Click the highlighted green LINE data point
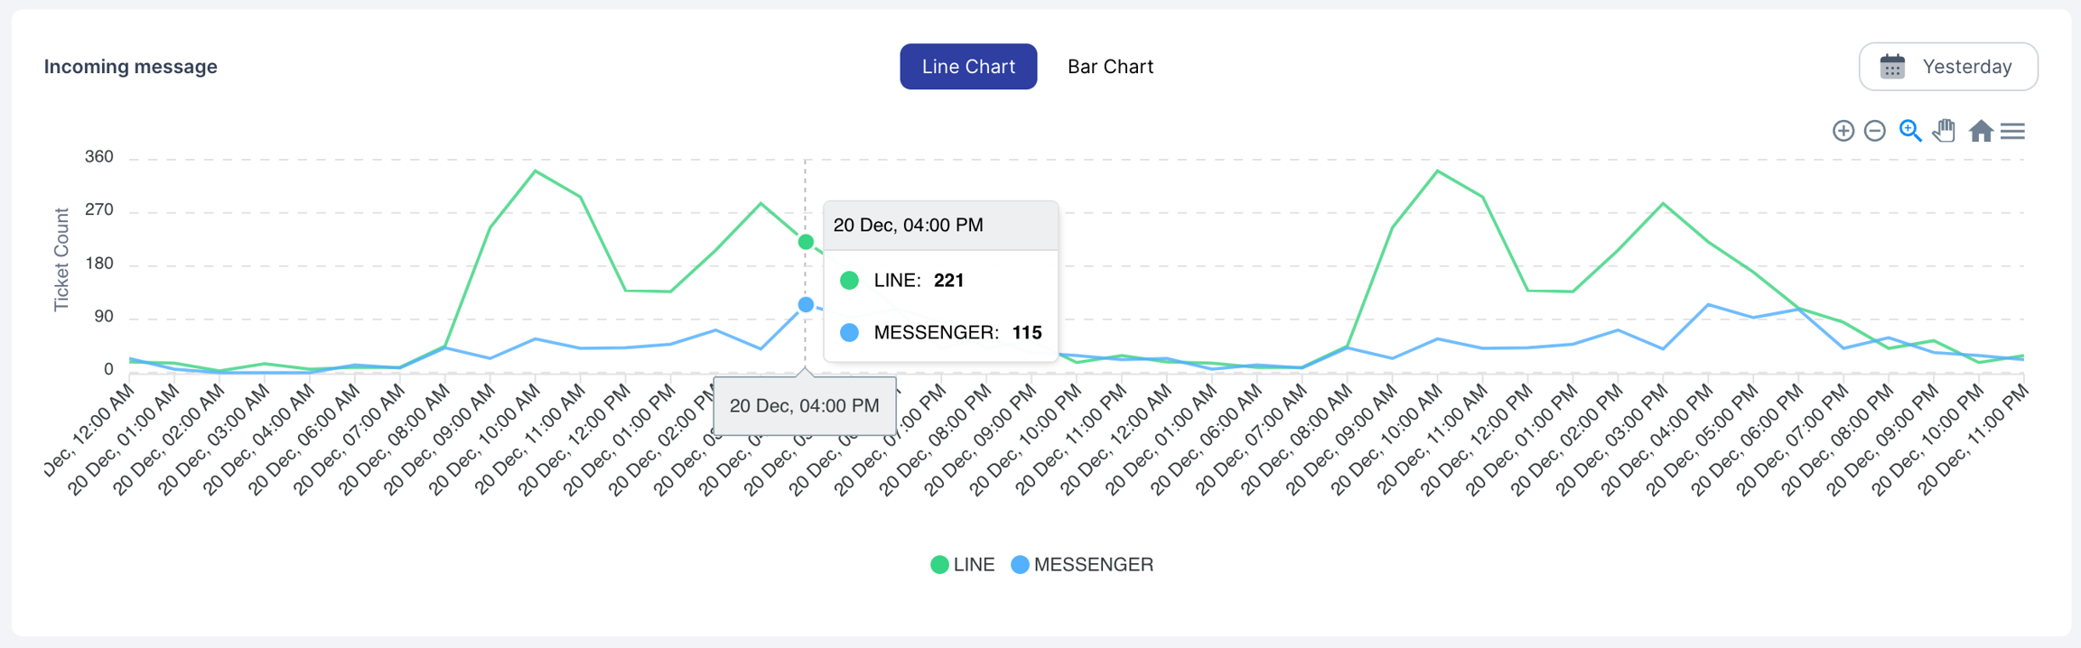The height and width of the screenshot is (648, 2081). pos(806,242)
